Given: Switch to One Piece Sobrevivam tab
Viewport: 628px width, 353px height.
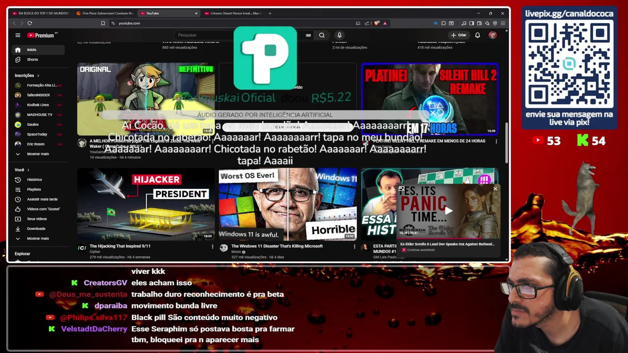Looking at the screenshot, I should [105, 13].
